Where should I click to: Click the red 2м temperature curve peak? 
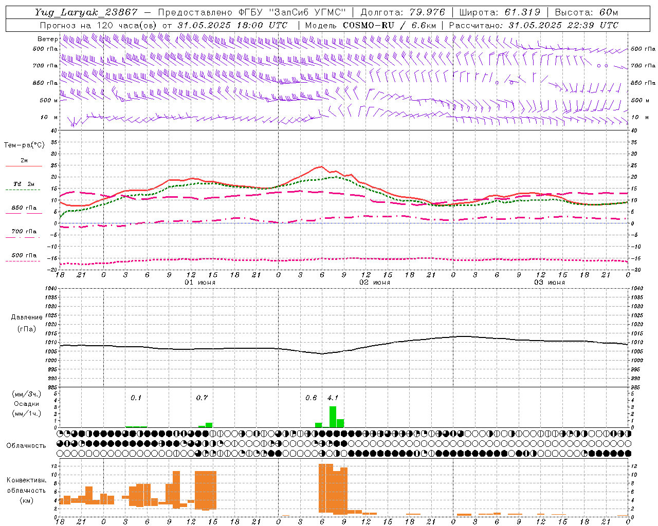click(321, 166)
